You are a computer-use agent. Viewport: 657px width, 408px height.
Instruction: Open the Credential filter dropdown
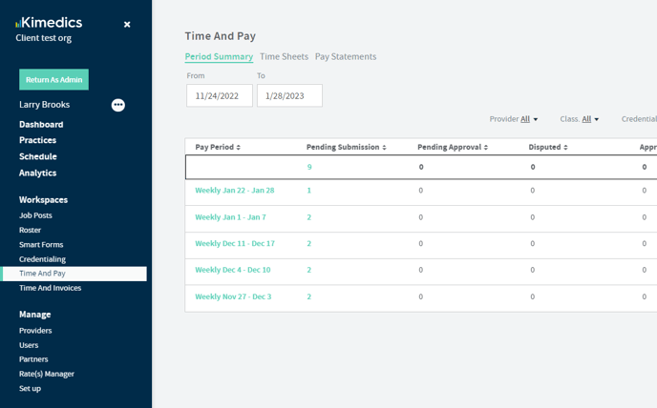coord(638,119)
